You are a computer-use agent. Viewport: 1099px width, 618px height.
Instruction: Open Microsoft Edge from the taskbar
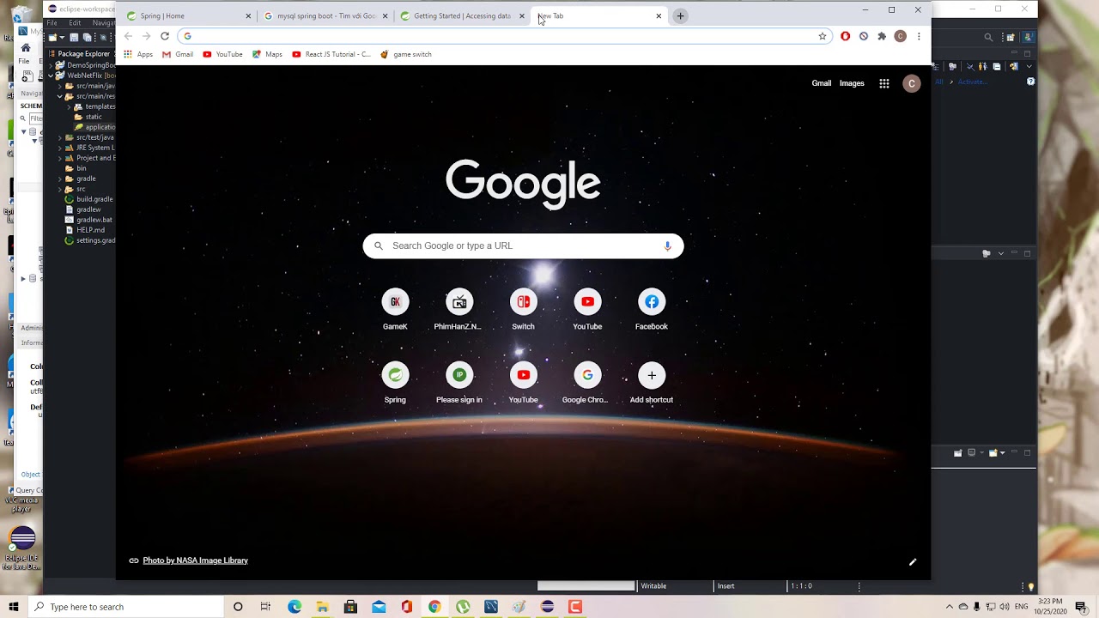click(294, 607)
